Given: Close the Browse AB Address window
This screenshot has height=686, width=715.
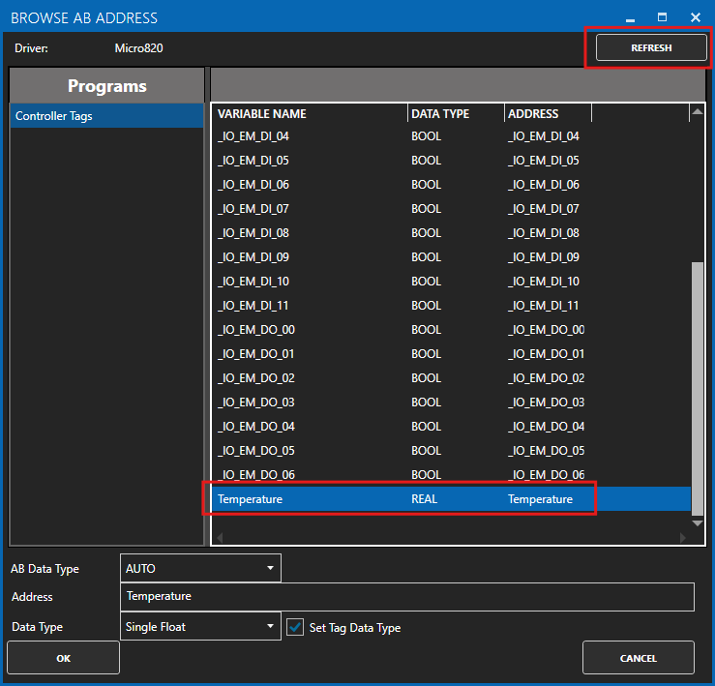Looking at the screenshot, I should [x=696, y=17].
